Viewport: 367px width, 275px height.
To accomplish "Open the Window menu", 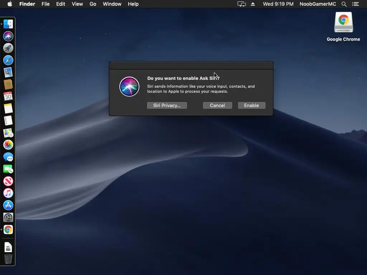I will (x=112, y=4).
